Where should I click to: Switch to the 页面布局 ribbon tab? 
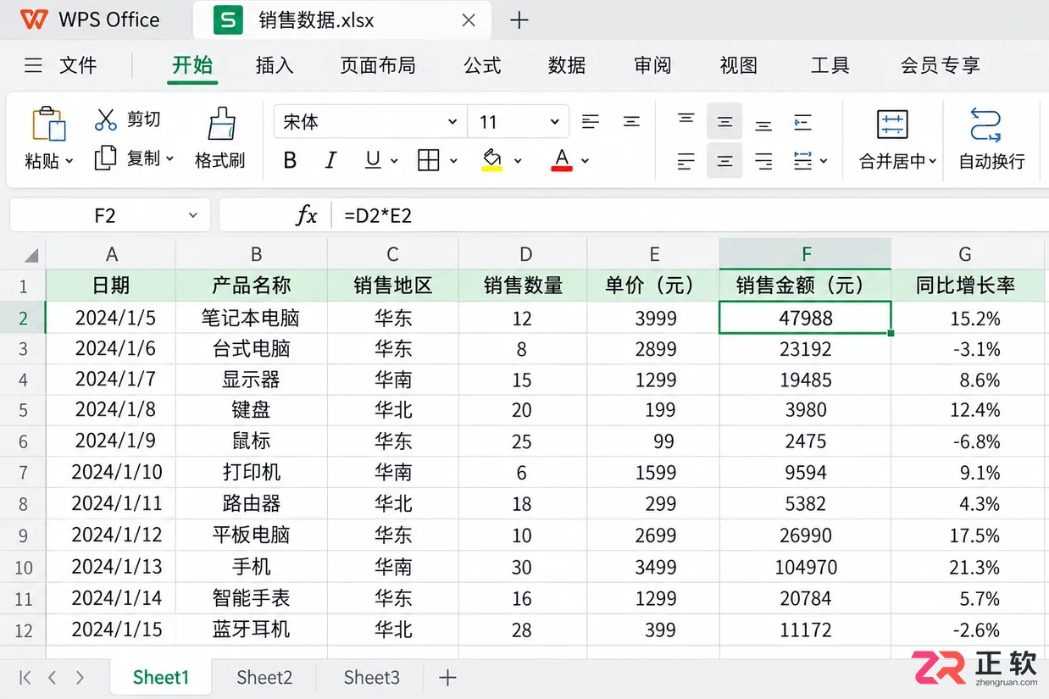378,65
